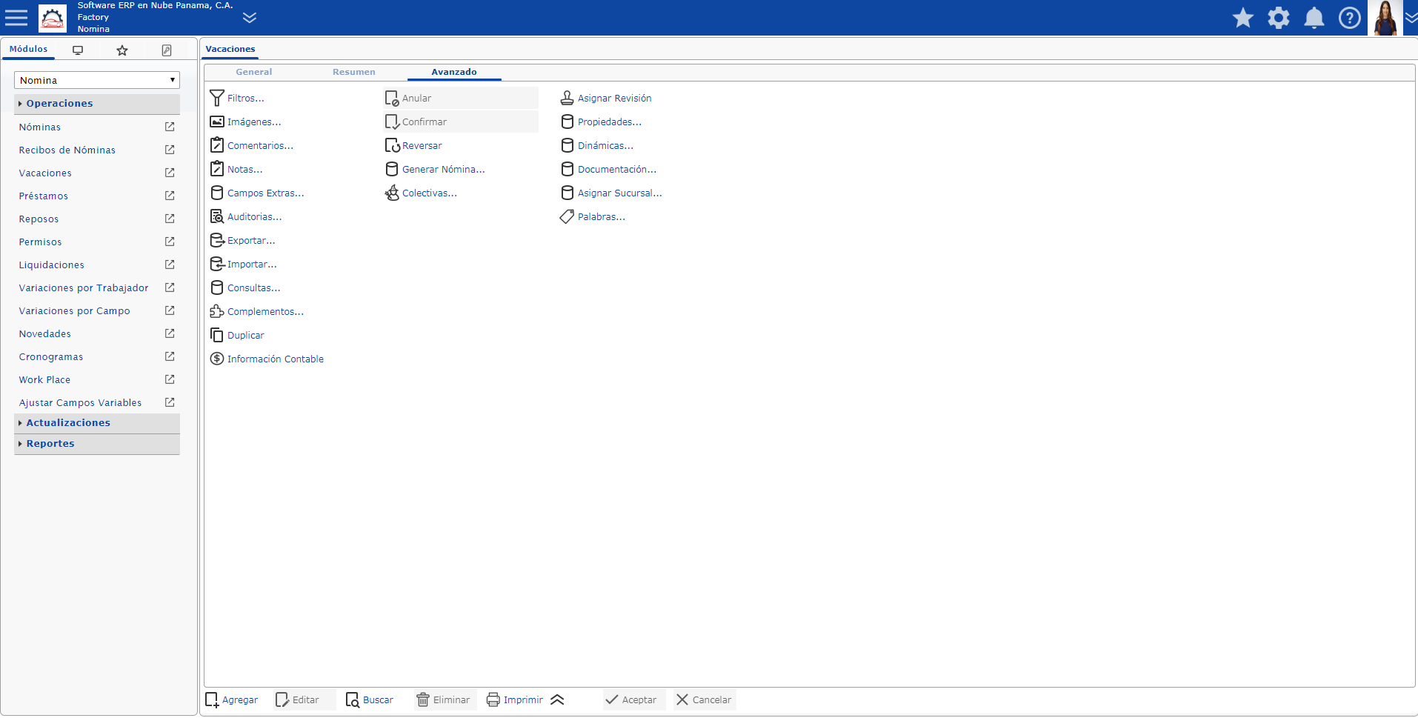
Task: Expand the company header chevron
Action: point(250,18)
